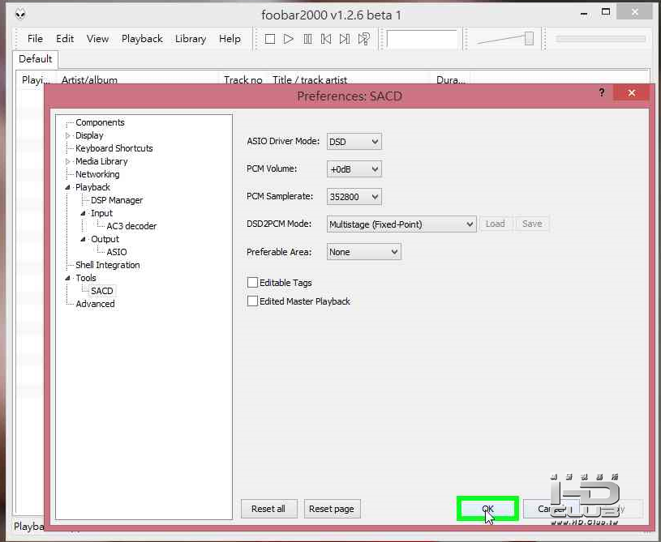661x542 pixels.
Task: Click the Track no column header
Action: click(244, 79)
